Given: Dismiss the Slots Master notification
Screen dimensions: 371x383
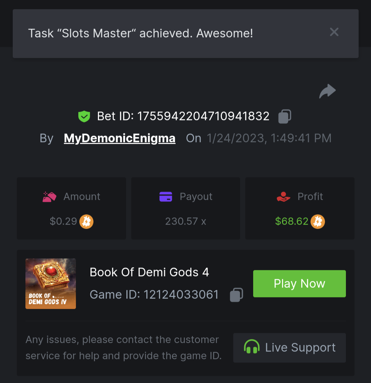Looking at the screenshot, I should pyautogui.click(x=334, y=32).
